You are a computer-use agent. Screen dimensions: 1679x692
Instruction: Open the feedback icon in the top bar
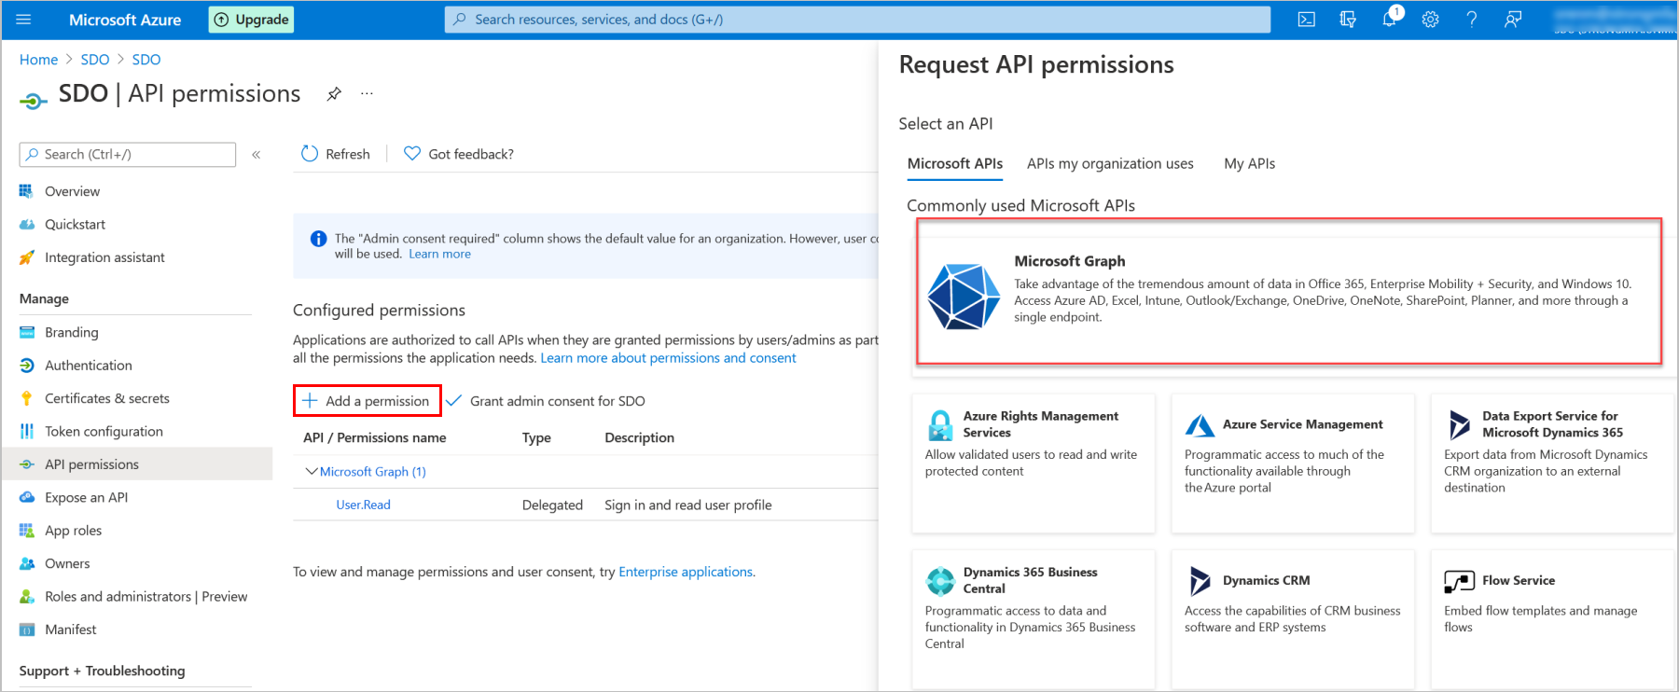pyautogui.click(x=1513, y=20)
